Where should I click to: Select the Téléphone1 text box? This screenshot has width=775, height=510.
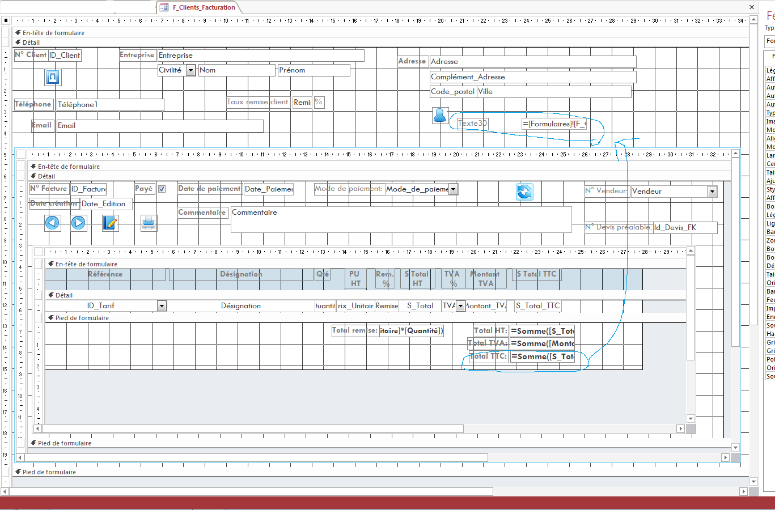click(110, 105)
